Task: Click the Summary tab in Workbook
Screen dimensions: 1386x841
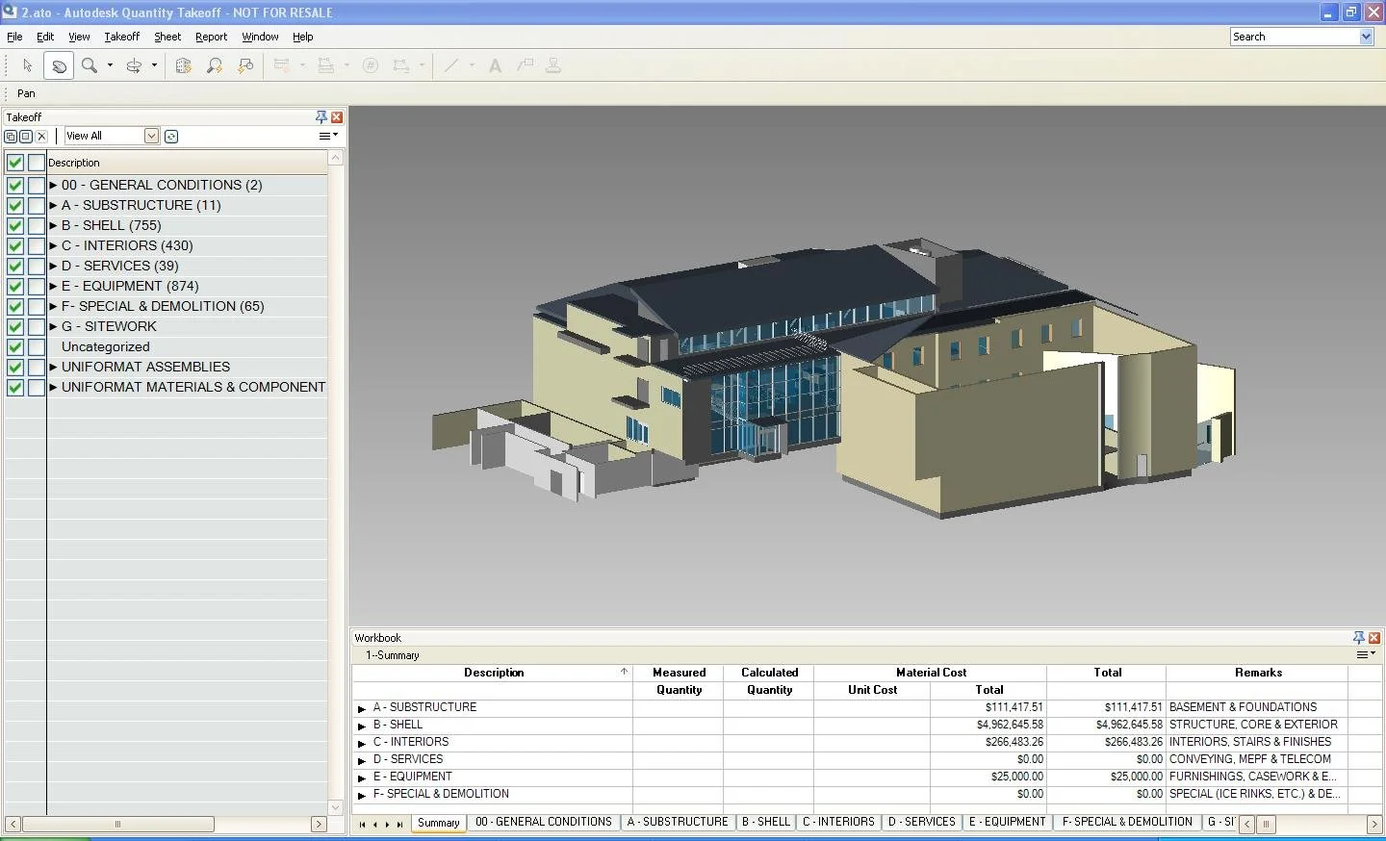Action: coord(438,823)
